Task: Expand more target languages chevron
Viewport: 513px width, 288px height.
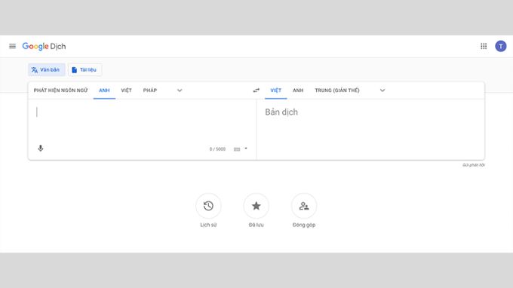Action: pyautogui.click(x=382, y=90)
